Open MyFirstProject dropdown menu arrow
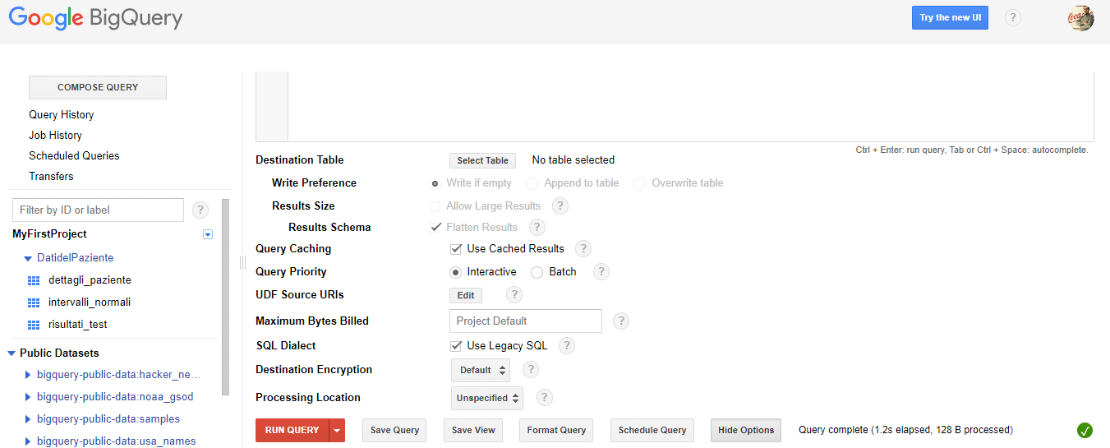 coord(208,234)
